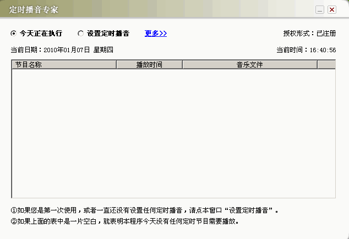Open the 更多>> link
The image size is (349, 239).
156,34
